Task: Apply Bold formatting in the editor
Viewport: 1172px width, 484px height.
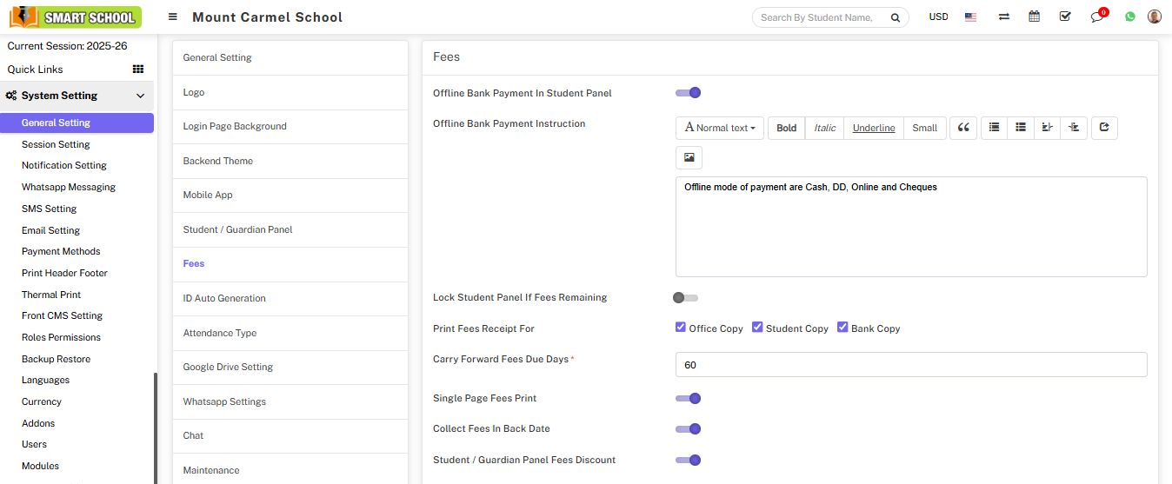Action: (x=786, y=128)
